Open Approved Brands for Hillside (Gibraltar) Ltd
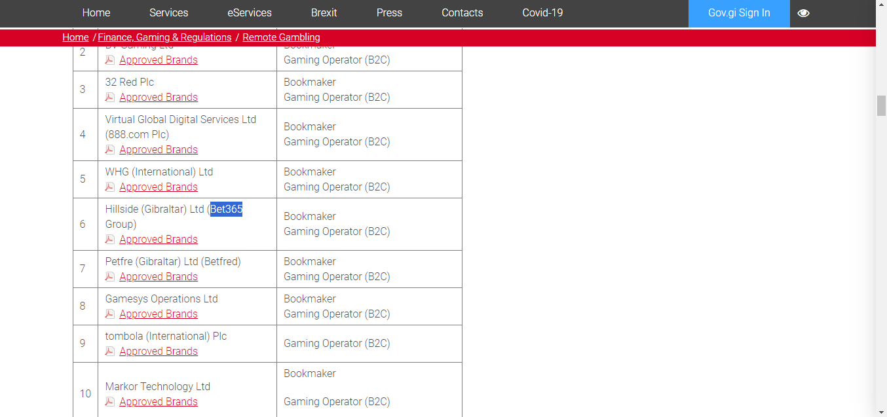 (159, 239)
